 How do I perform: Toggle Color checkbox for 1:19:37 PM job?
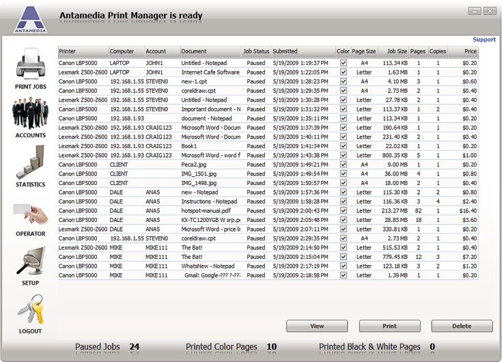pyautogui.click(x=343, y=63)
